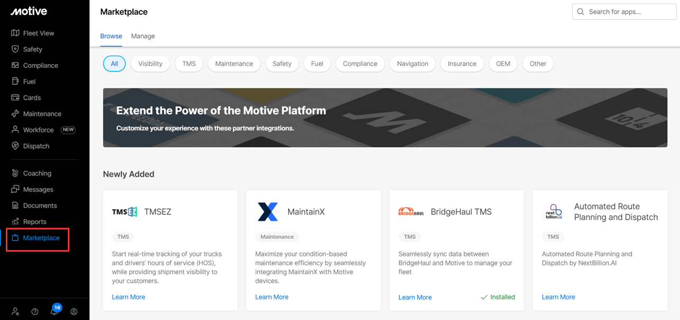Viewport: 680px width, 320px height.
Task: Click the Extend the Power banner image
Action: 385,118
